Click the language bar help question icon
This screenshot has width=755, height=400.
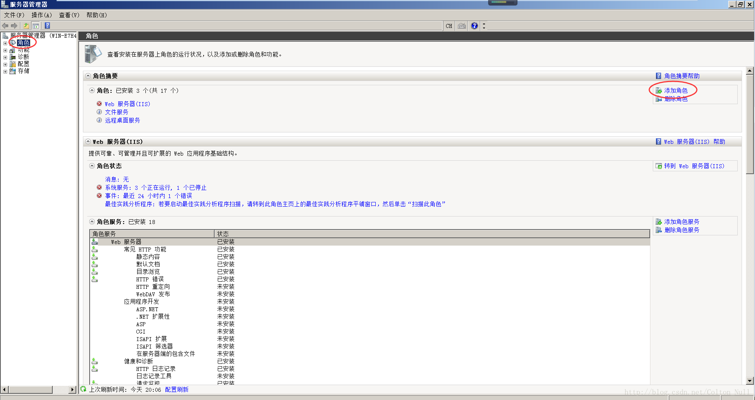[x=474, y=26]
